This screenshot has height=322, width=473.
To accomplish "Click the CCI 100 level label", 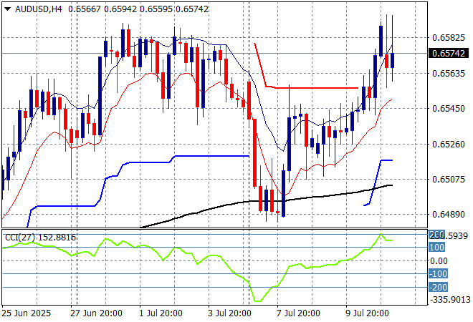I will click(438, 247).
